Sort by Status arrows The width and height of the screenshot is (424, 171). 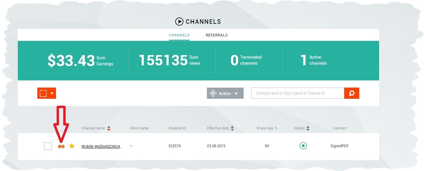coord(308,128)
